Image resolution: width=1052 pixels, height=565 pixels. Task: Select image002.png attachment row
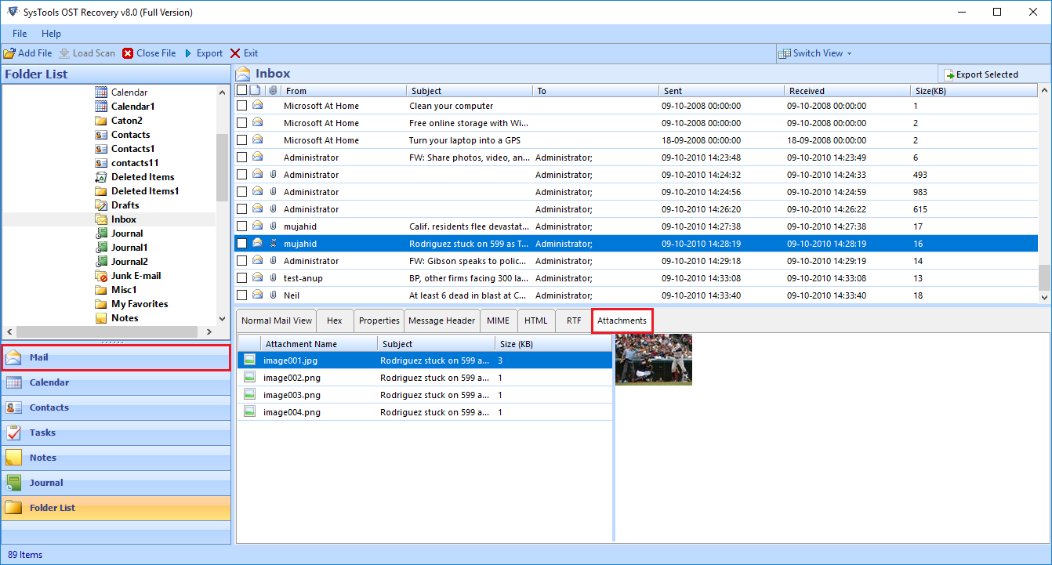click(425, 378)
